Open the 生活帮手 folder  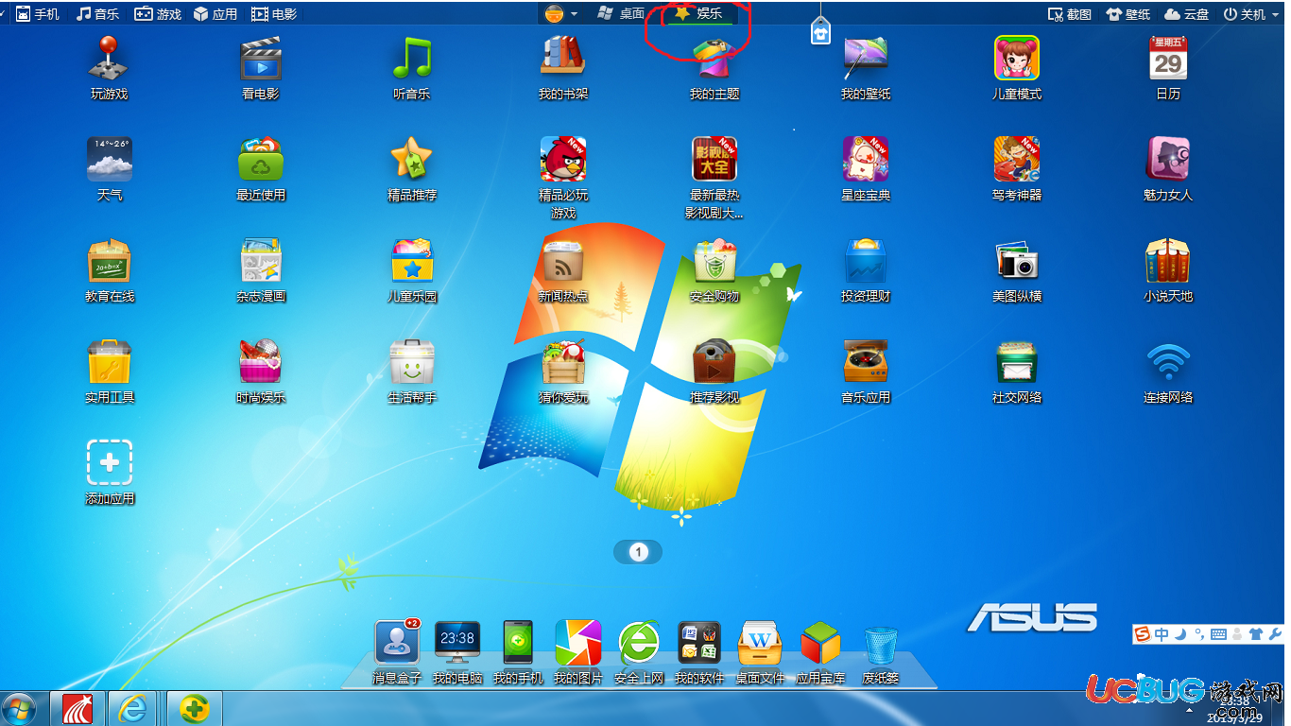412,361
